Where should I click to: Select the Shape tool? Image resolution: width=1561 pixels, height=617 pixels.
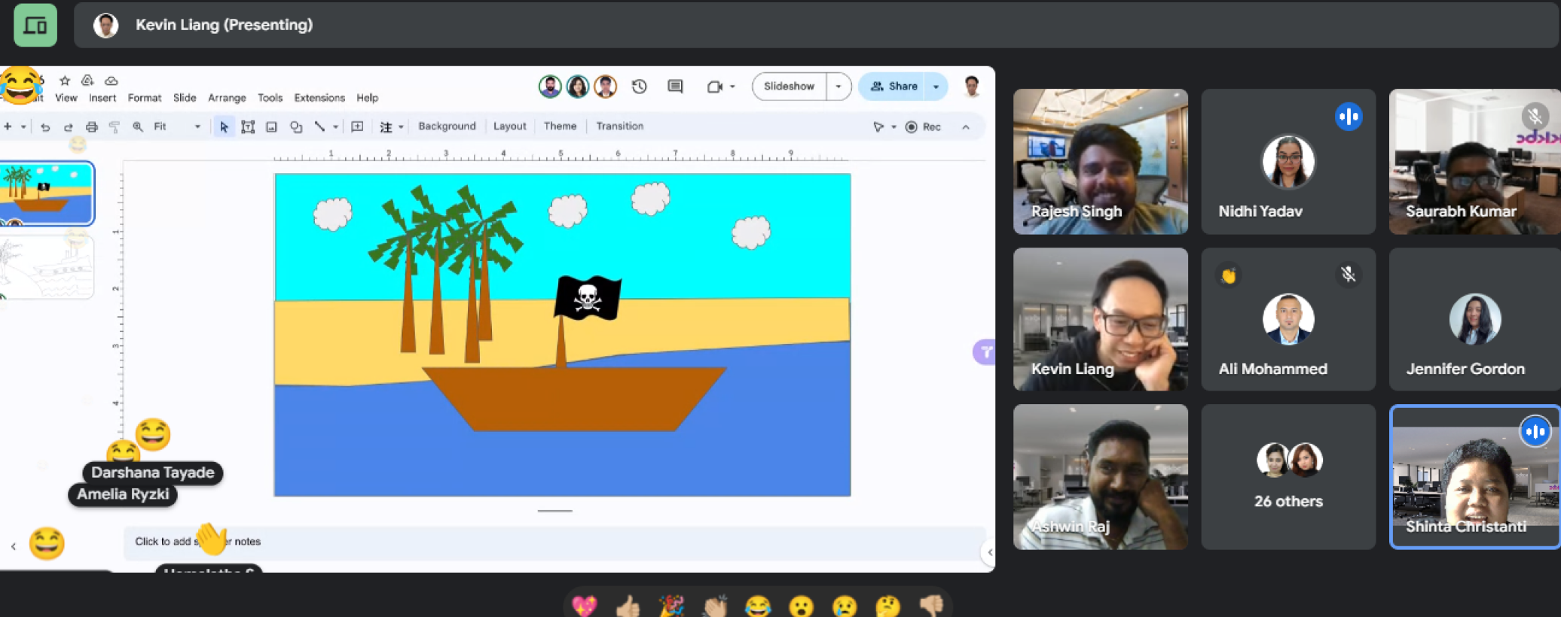296,127
